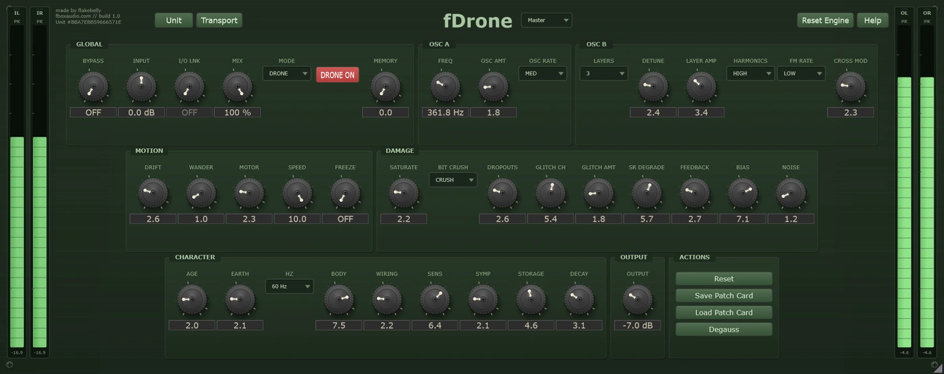The width and height of the screenshot is (944, 374).
Task: Open the LAYERS dropdown
Action: (603, 73)
